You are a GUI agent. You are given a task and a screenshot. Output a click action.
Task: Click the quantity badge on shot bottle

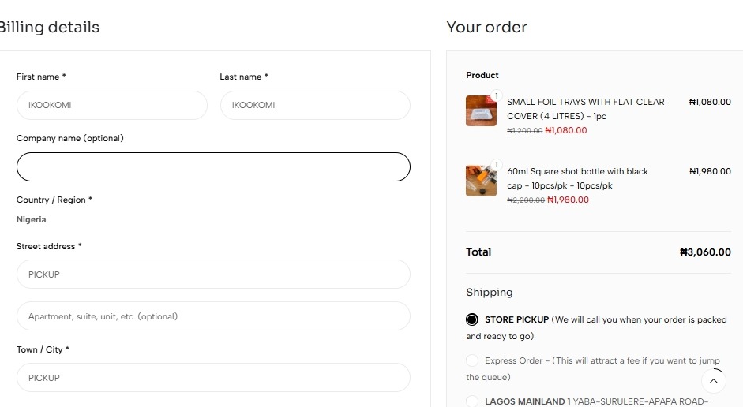[497, 165]
